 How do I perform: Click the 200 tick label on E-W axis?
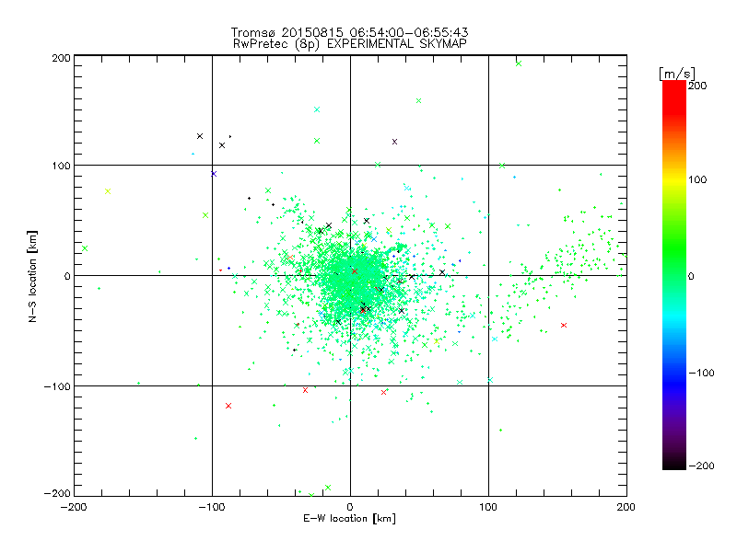pyautogui.click(x=626, y=507)
